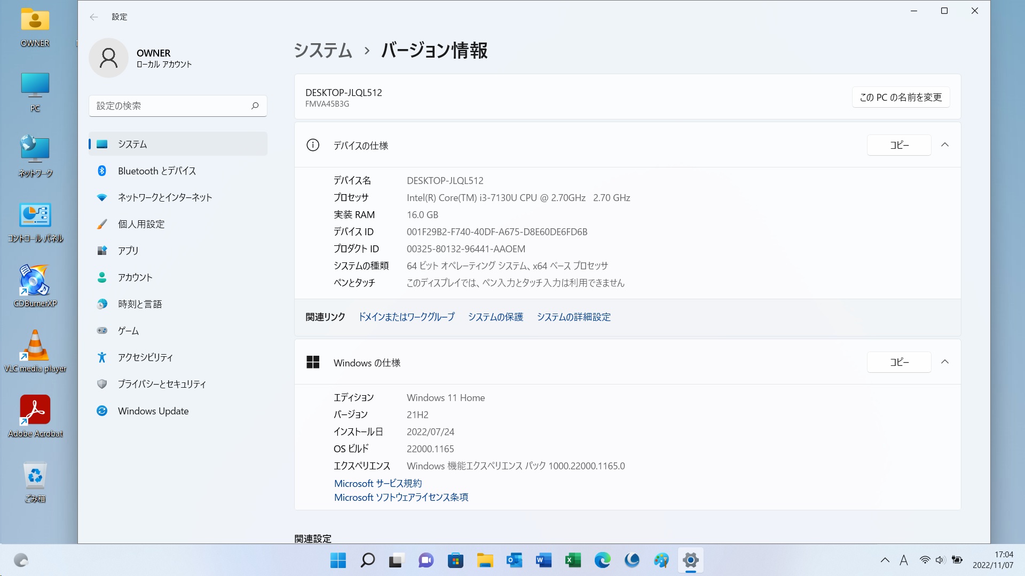The height and width of the screenshot is (576, 1025).
Task: Open the Start menu from taskbar
Action: tap(338, 560)
